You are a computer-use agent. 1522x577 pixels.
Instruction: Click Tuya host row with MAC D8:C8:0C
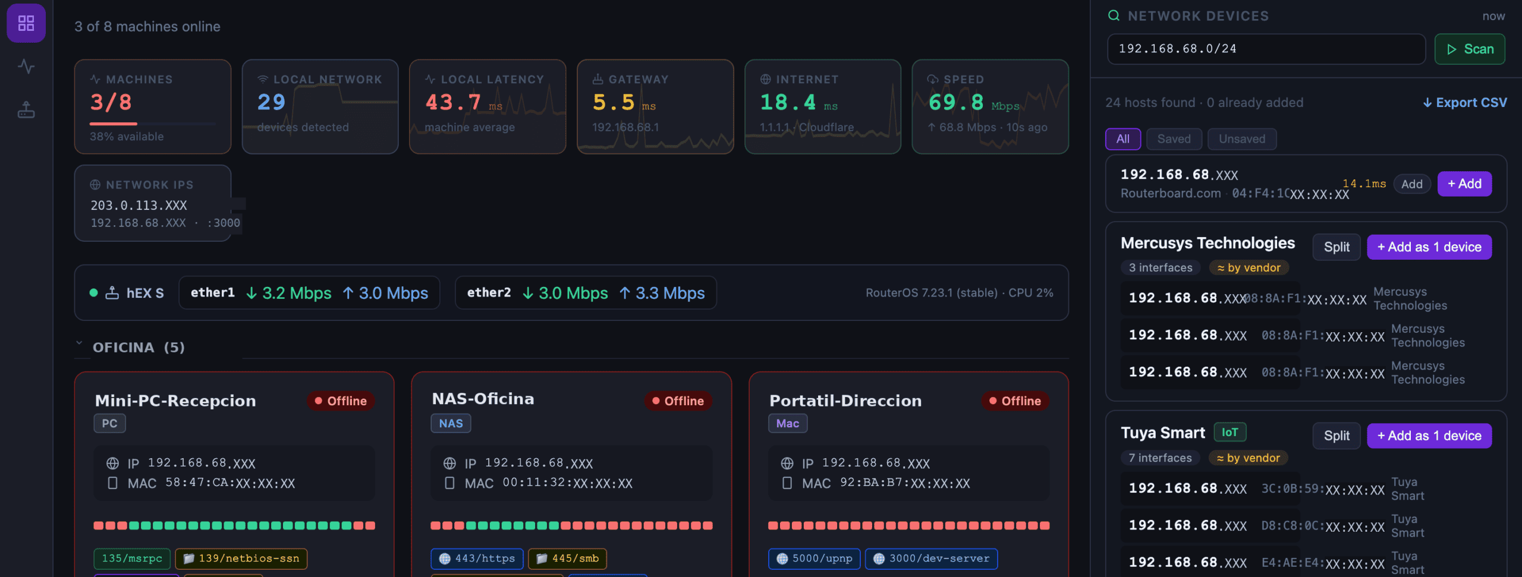[1306, 526]
